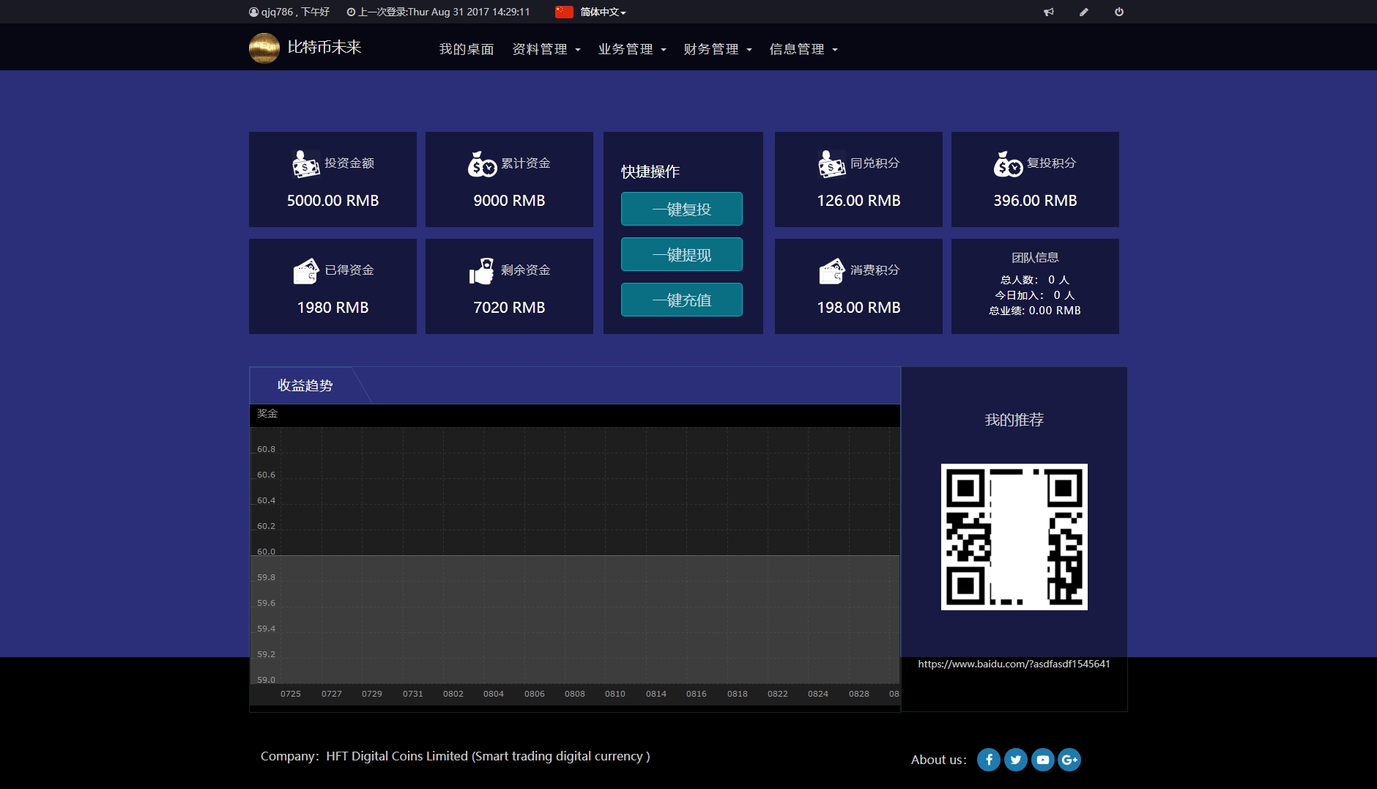
Task: Click the 一键充值 button
Action: tap(682, 300)
